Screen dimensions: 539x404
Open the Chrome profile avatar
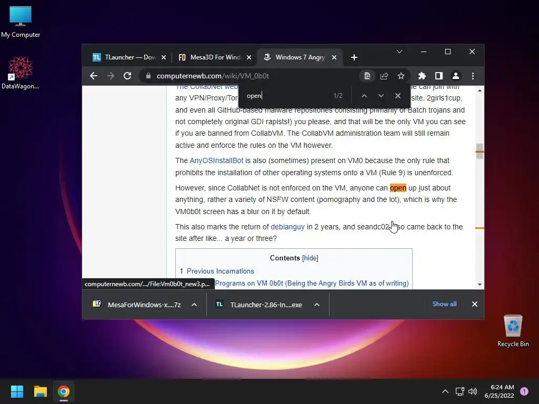pyautogui.click(x=455, y=76)
